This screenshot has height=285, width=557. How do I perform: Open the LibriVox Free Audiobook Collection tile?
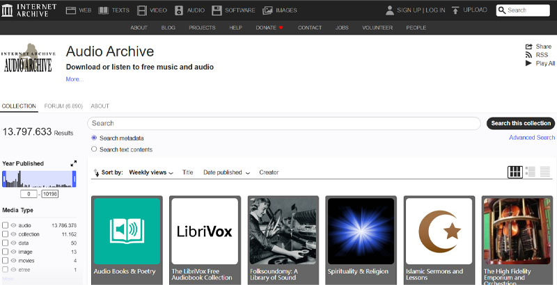(x=205, y=241)
